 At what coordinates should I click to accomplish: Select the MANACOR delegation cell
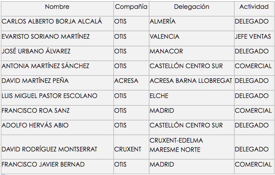tap(166, 51)
